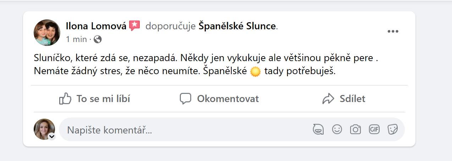Open the sticker picker in comment box

[x=392, y=130]
